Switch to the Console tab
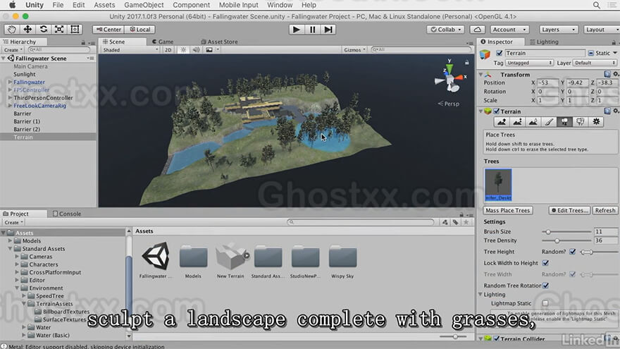Screen dimensions: 620x349 click(x=66, y=214)
